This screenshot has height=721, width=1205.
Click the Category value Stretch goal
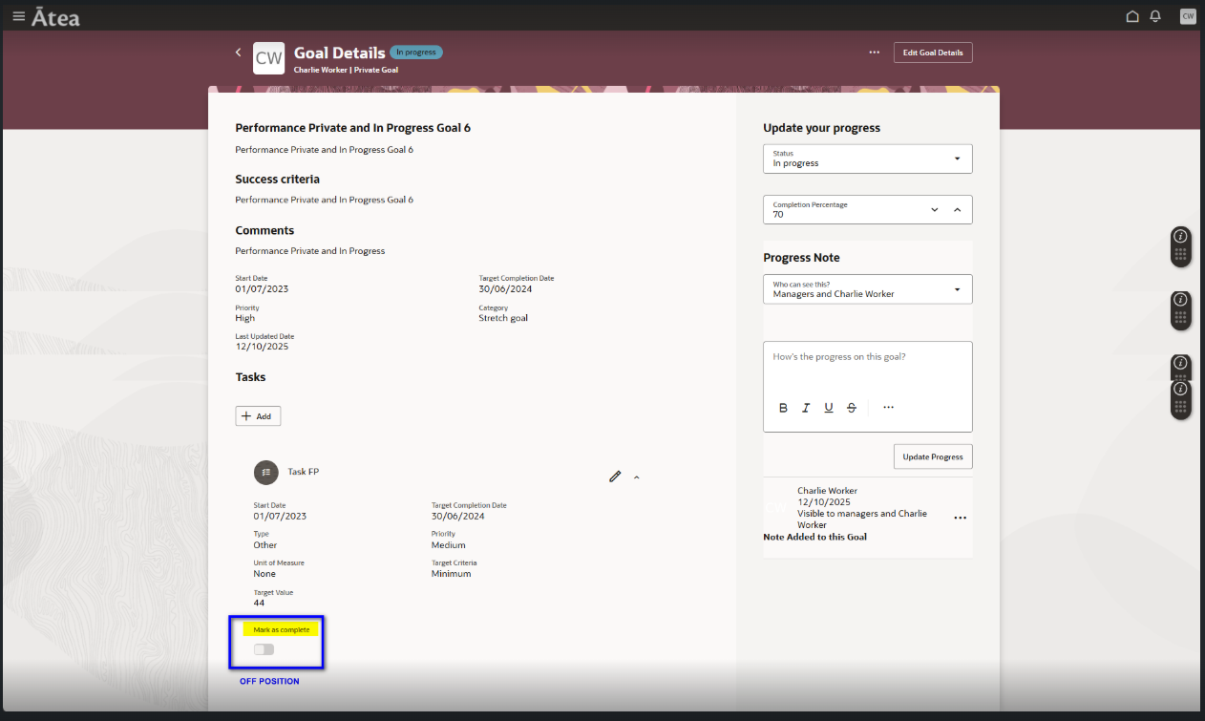pyautogui.click(x=503, y=318)
